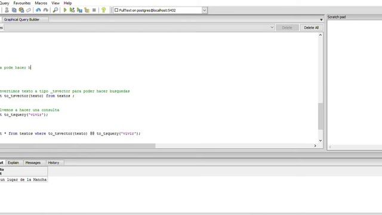
Task: Switch to the Messages output tab
Action: (33, 162)
